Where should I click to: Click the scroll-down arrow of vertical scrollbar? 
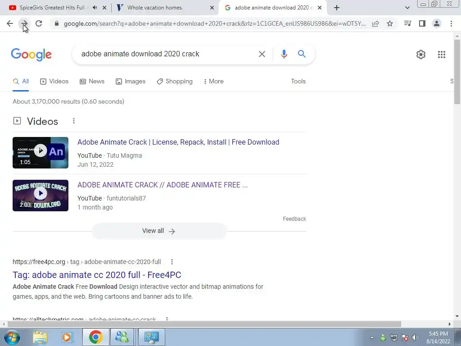(x=457, y=316)
